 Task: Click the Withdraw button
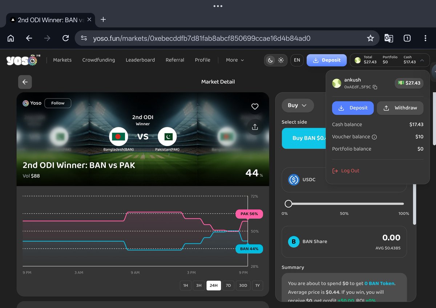point(400,108)
